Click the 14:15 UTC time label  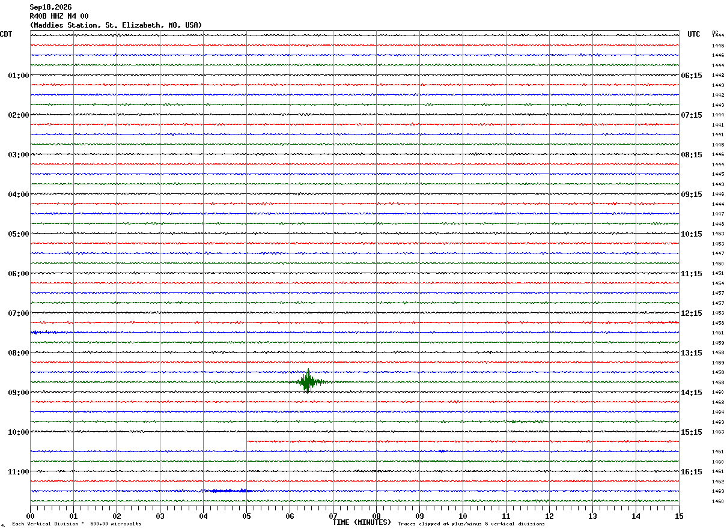click(691, 393)
